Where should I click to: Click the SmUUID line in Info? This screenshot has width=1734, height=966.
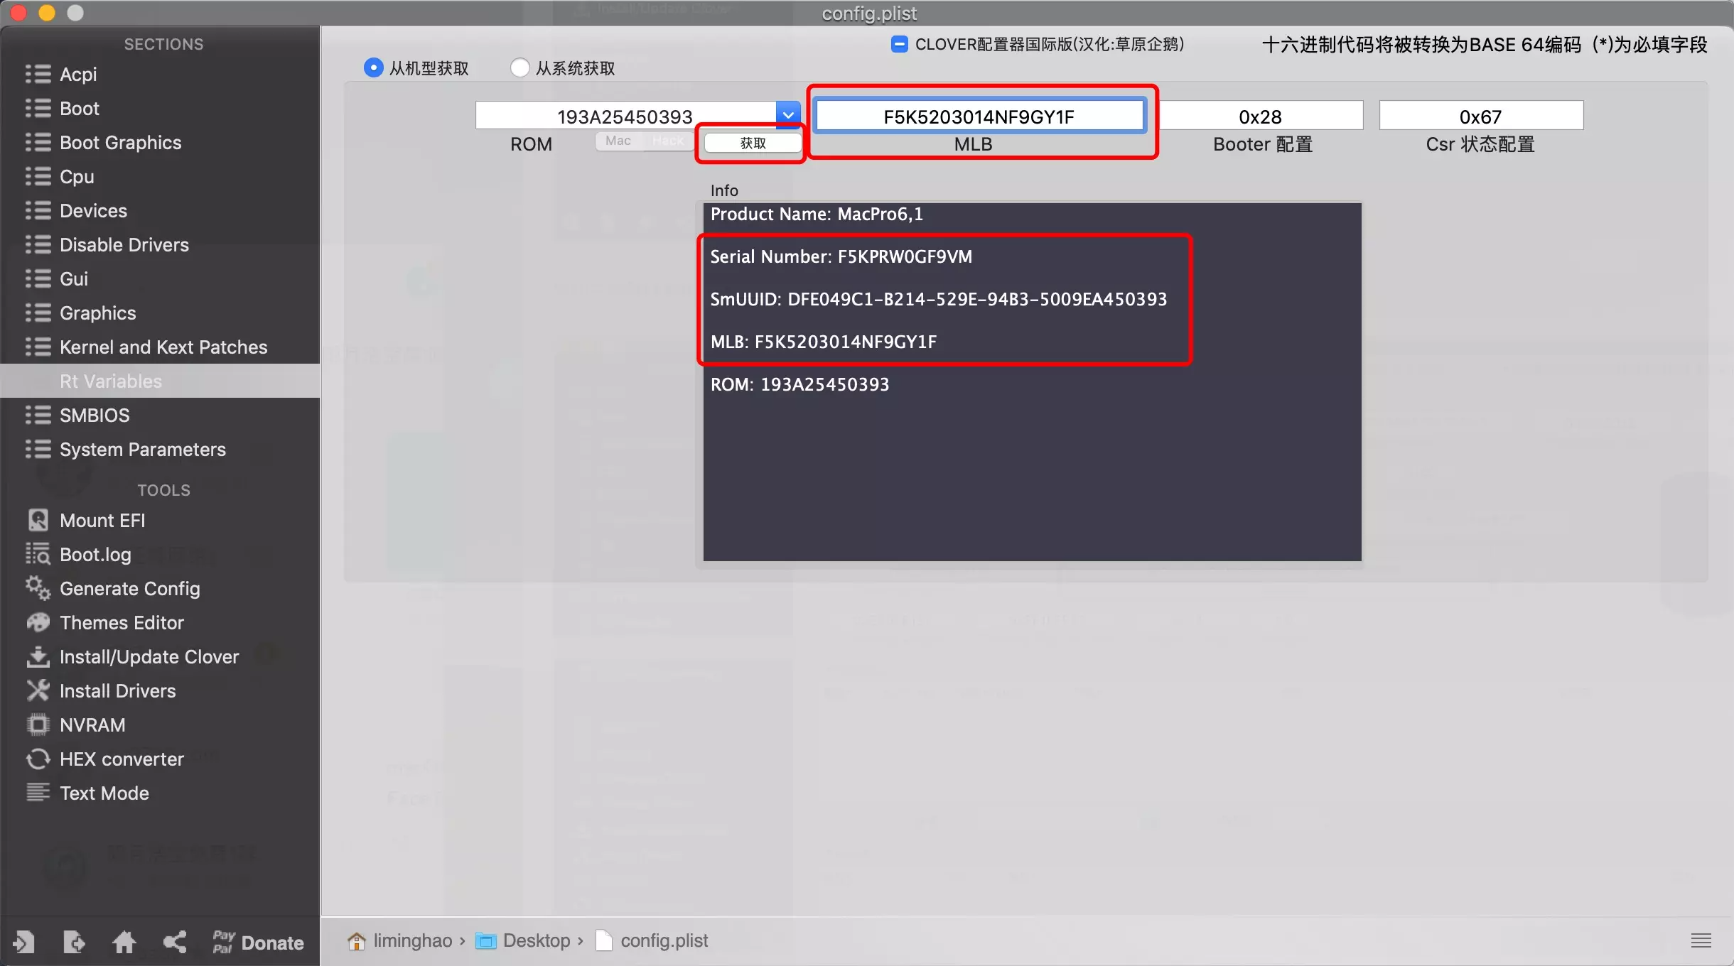(x=939, y=300)
